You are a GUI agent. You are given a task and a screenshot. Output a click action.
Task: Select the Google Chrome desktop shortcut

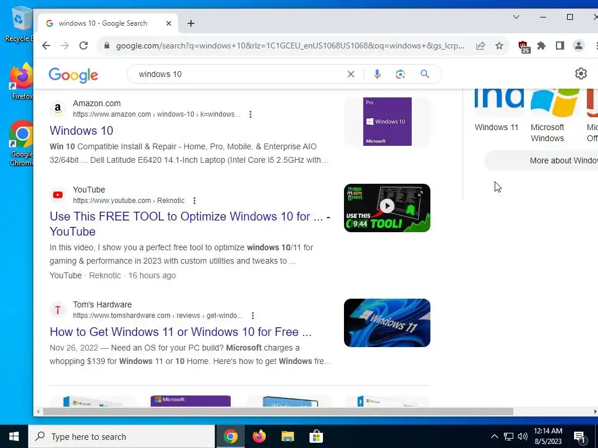pos(22,143)
